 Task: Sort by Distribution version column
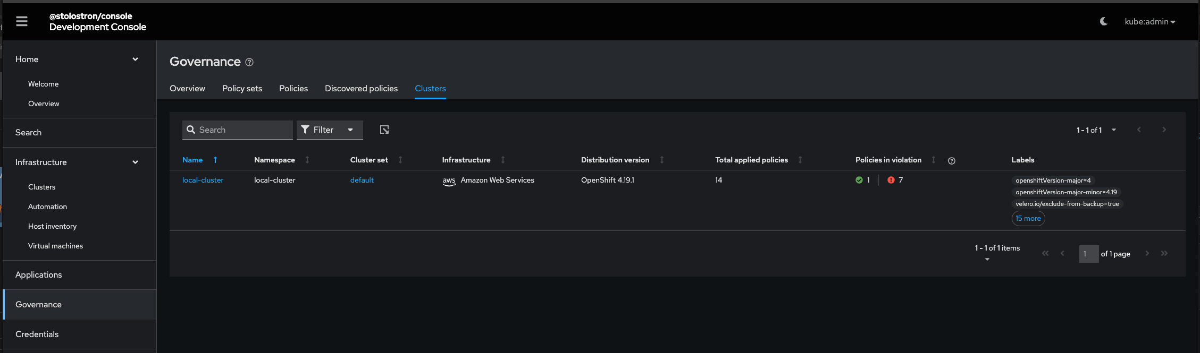(x=662, y=160)
